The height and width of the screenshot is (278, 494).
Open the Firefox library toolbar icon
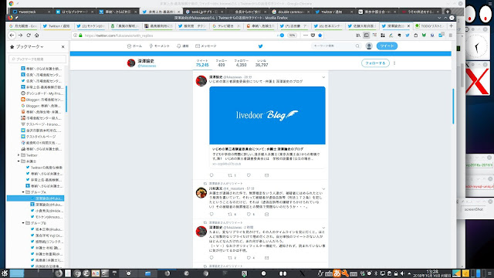coord(358,36)
